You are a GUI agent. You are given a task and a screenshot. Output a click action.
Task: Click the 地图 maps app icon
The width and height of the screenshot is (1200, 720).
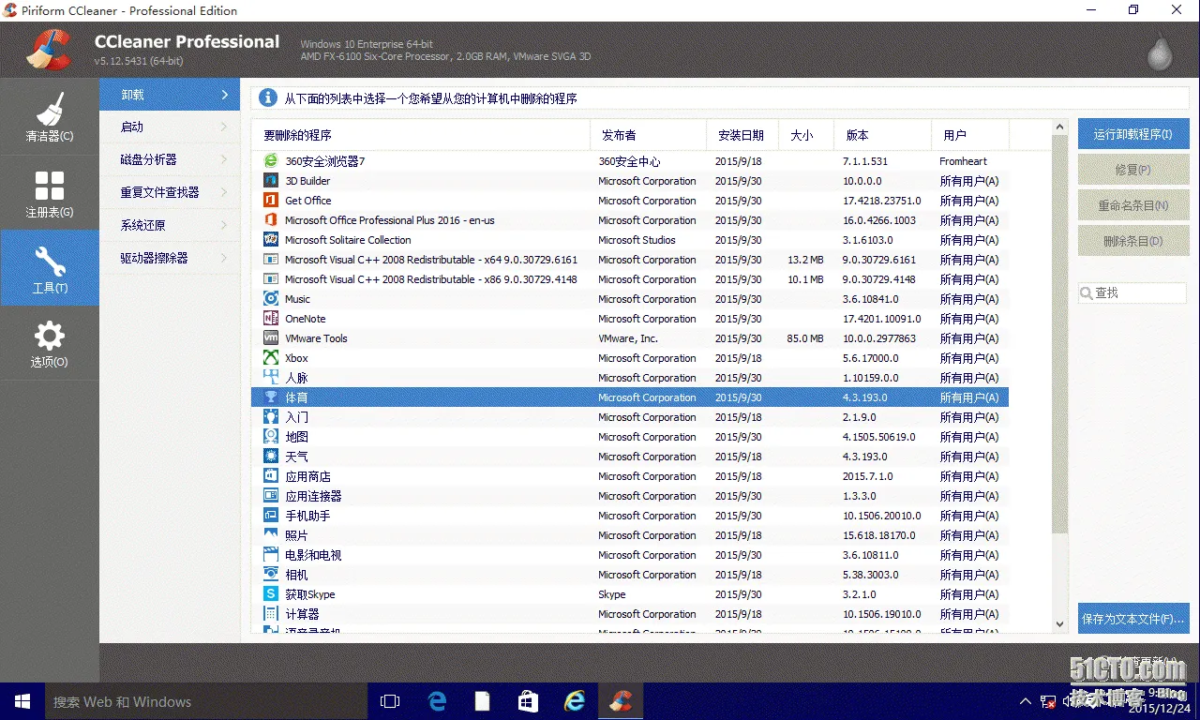pyautogui.click(x=271, y=437)
